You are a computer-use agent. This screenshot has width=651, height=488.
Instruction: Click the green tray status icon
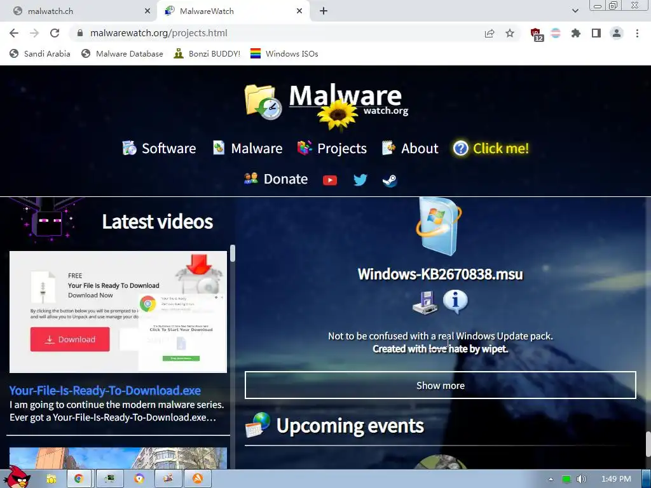click(x=566, y=479)
